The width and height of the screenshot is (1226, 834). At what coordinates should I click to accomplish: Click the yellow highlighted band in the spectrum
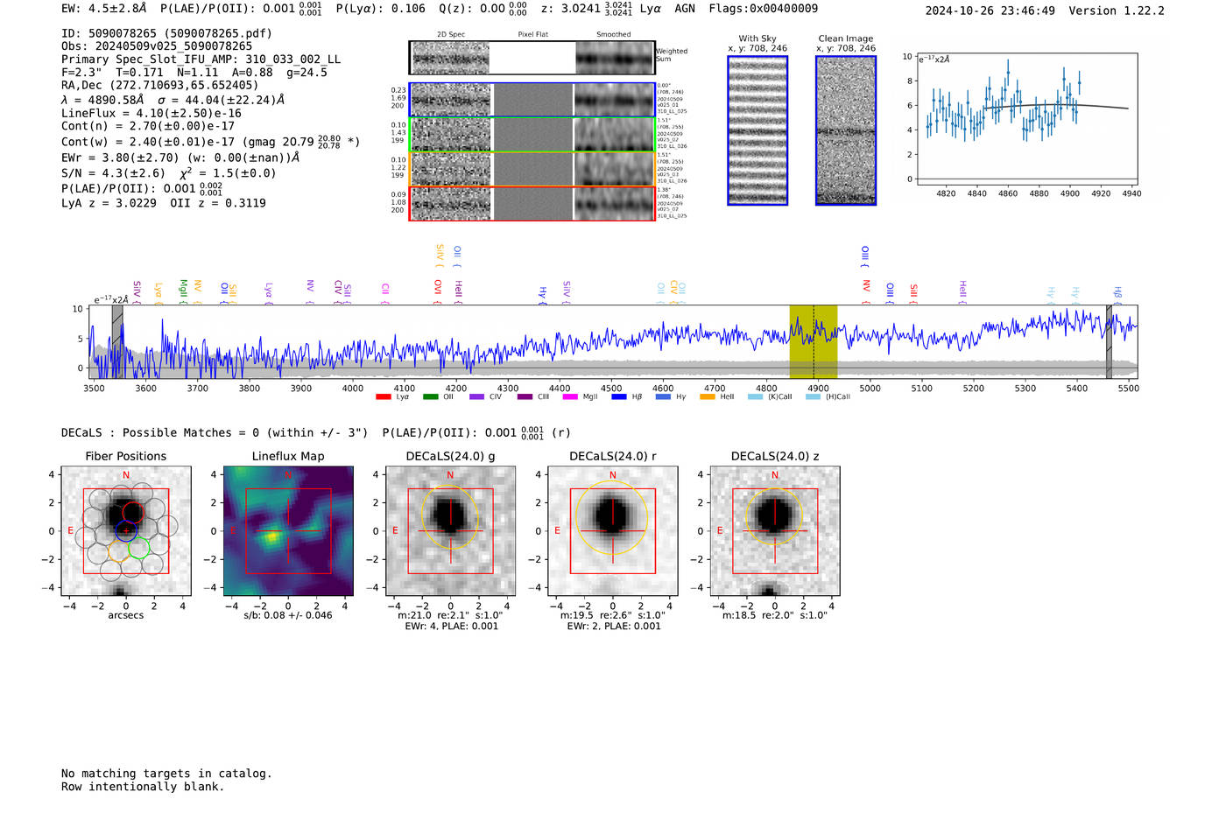(x=813, y=341)
